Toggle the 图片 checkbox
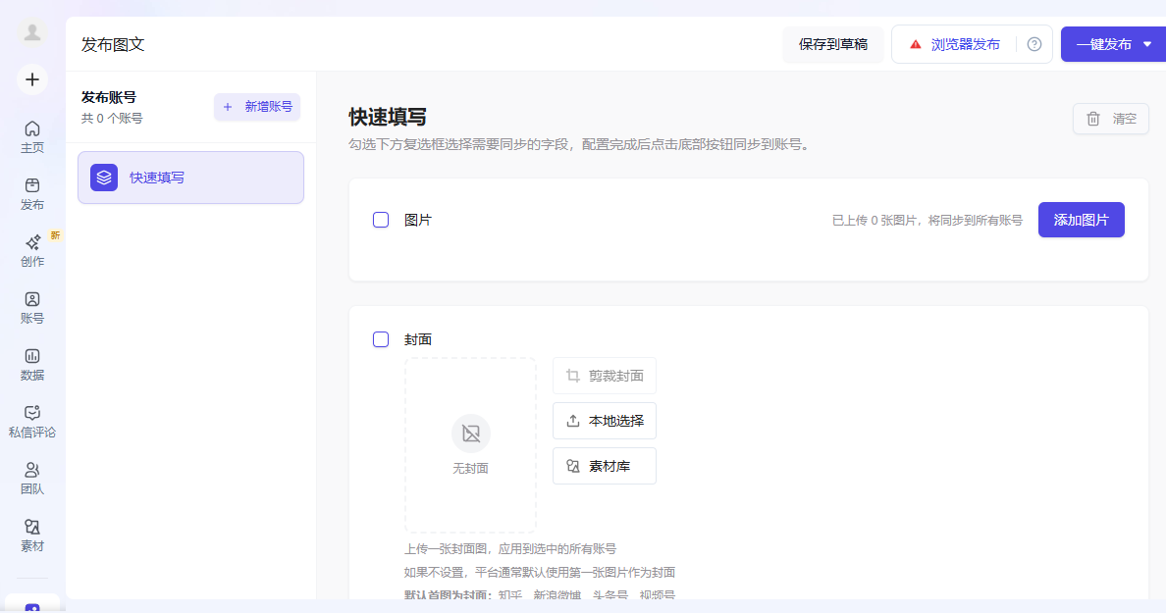The width and height of the screenshot is (1166, 613). tap(381, 220)
